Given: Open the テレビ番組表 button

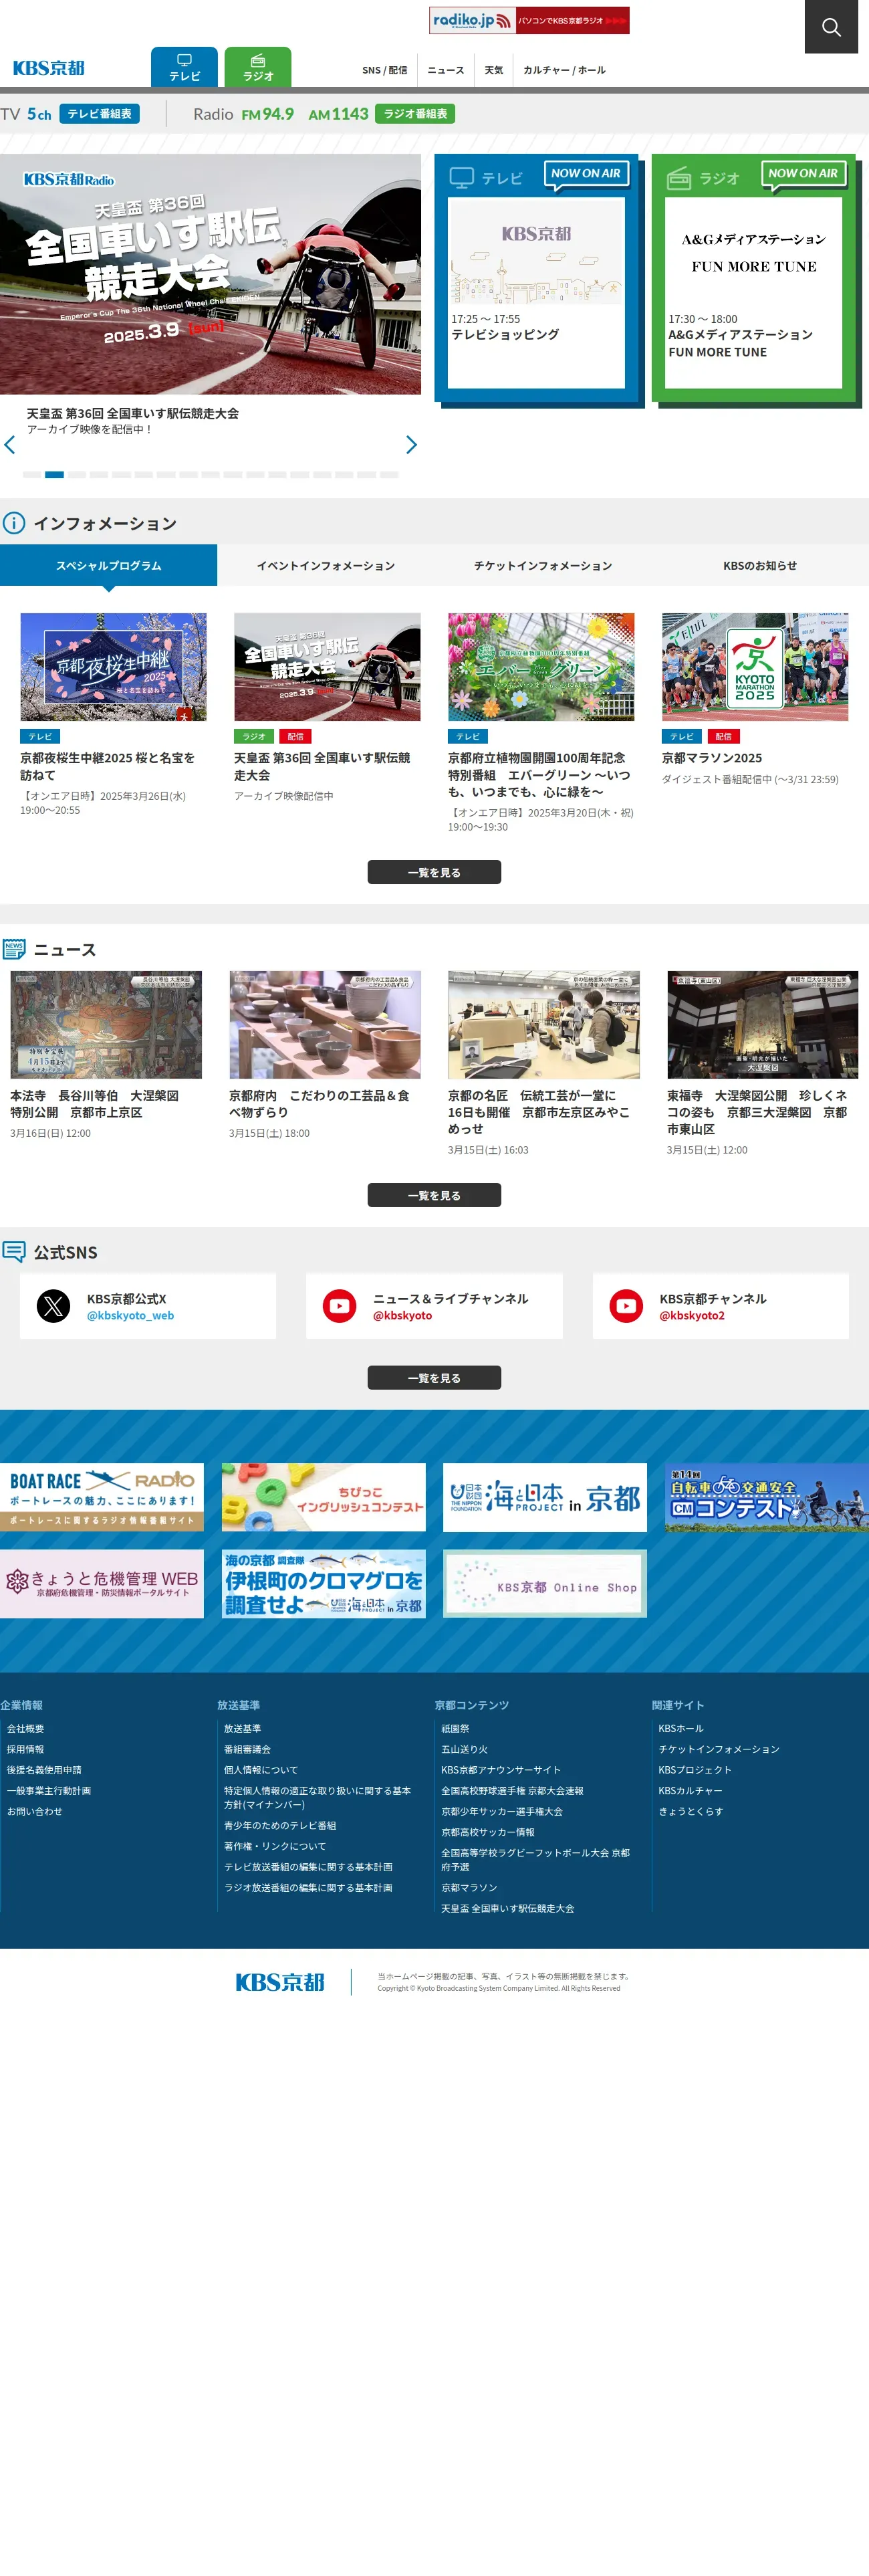Looking at the screenshot, I should pyautogui.click(x=99, y=114).
